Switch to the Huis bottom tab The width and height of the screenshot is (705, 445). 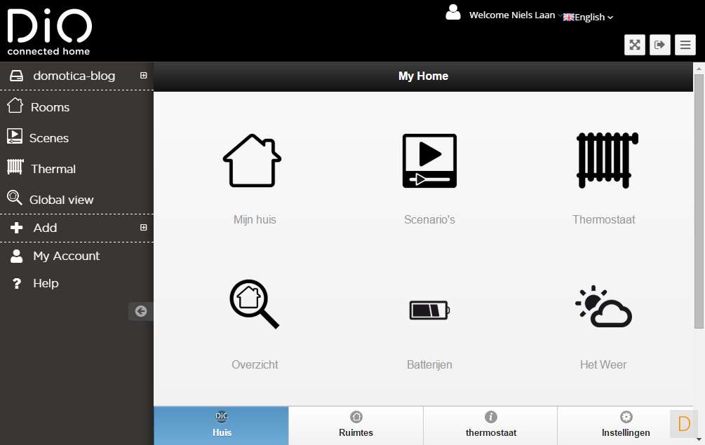click(x=221, y=425)
